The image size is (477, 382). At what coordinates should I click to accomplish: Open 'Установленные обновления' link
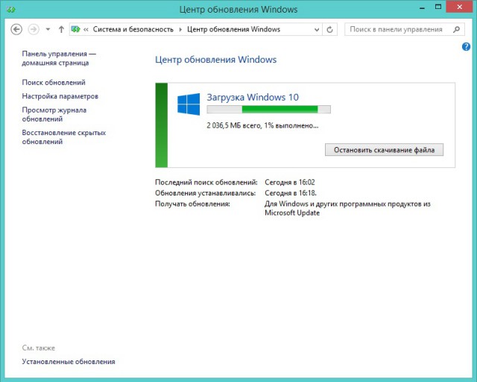69,362
